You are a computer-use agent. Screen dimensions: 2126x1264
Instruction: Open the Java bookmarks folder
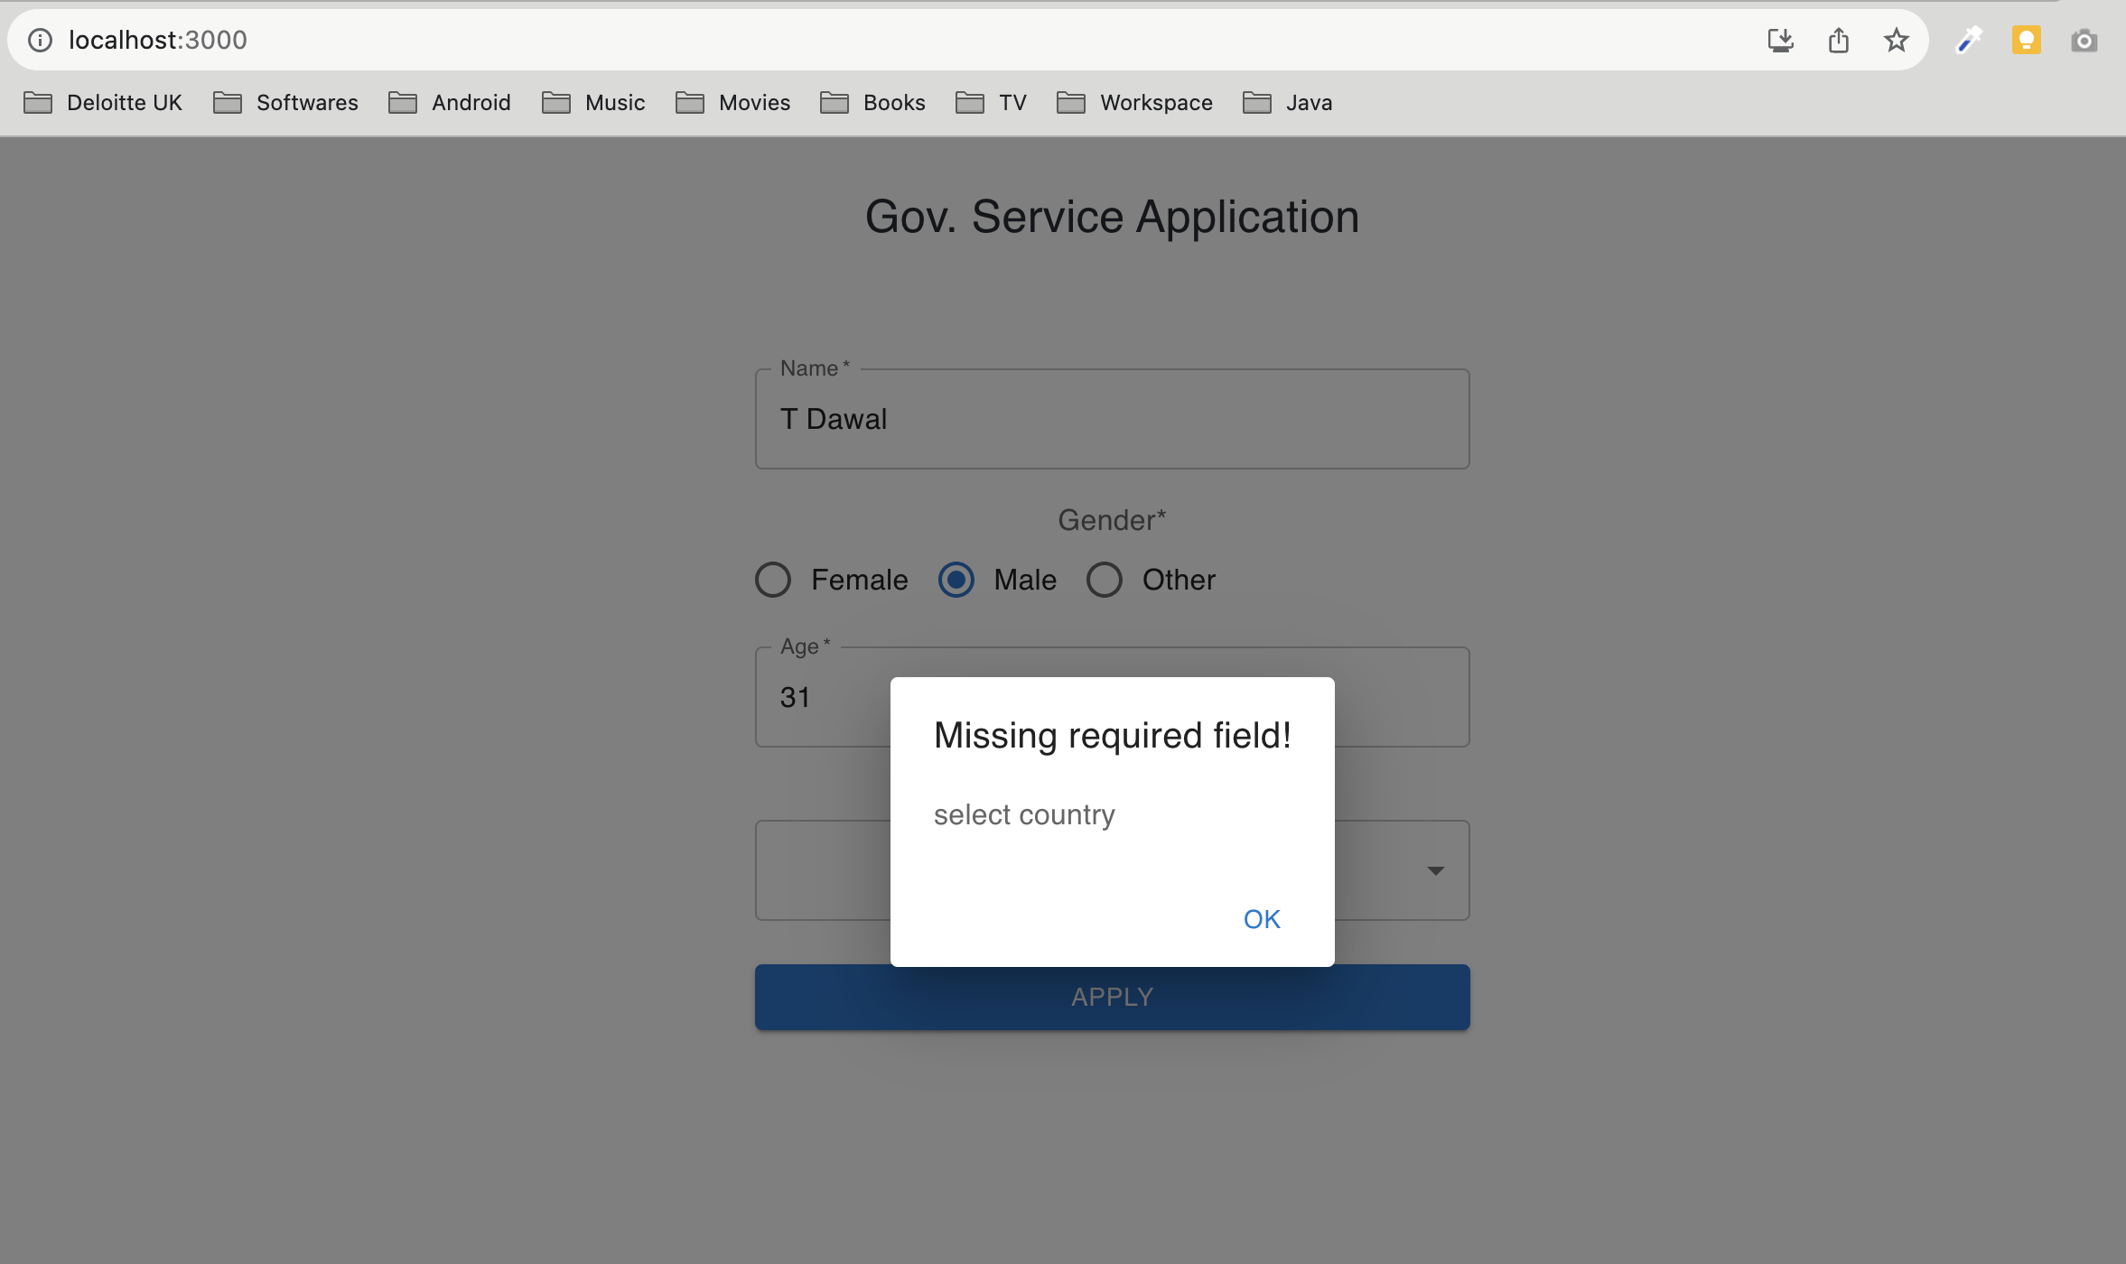coord(1287,103)
